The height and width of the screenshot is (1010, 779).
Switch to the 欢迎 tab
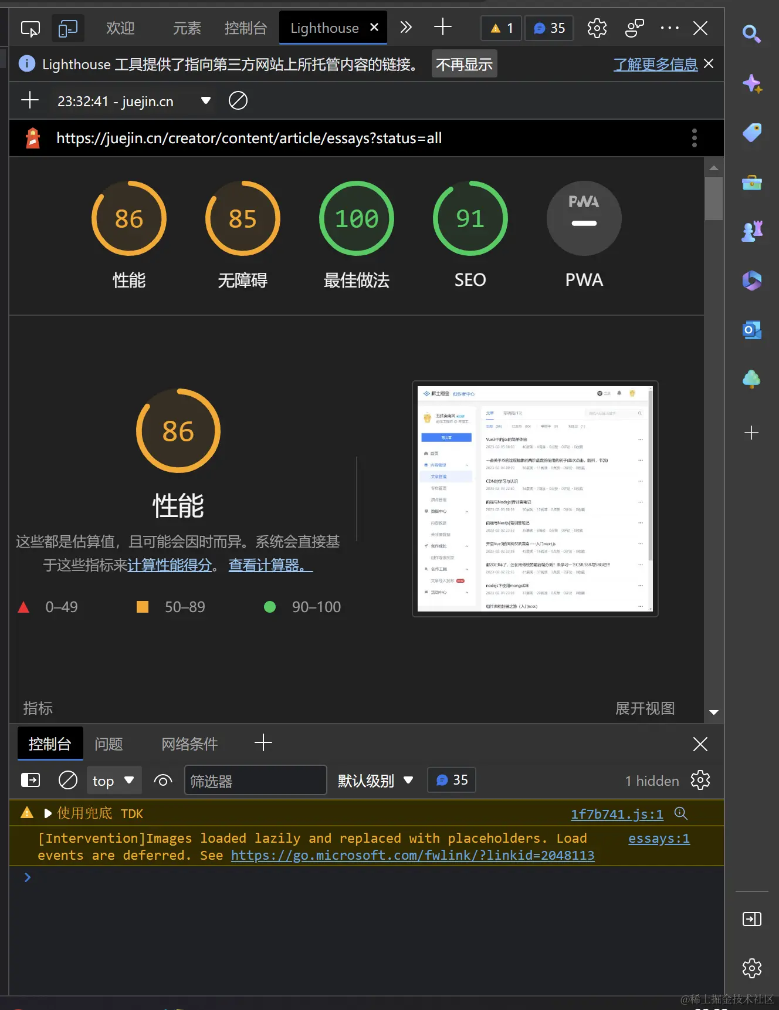[x=120, y=28]
